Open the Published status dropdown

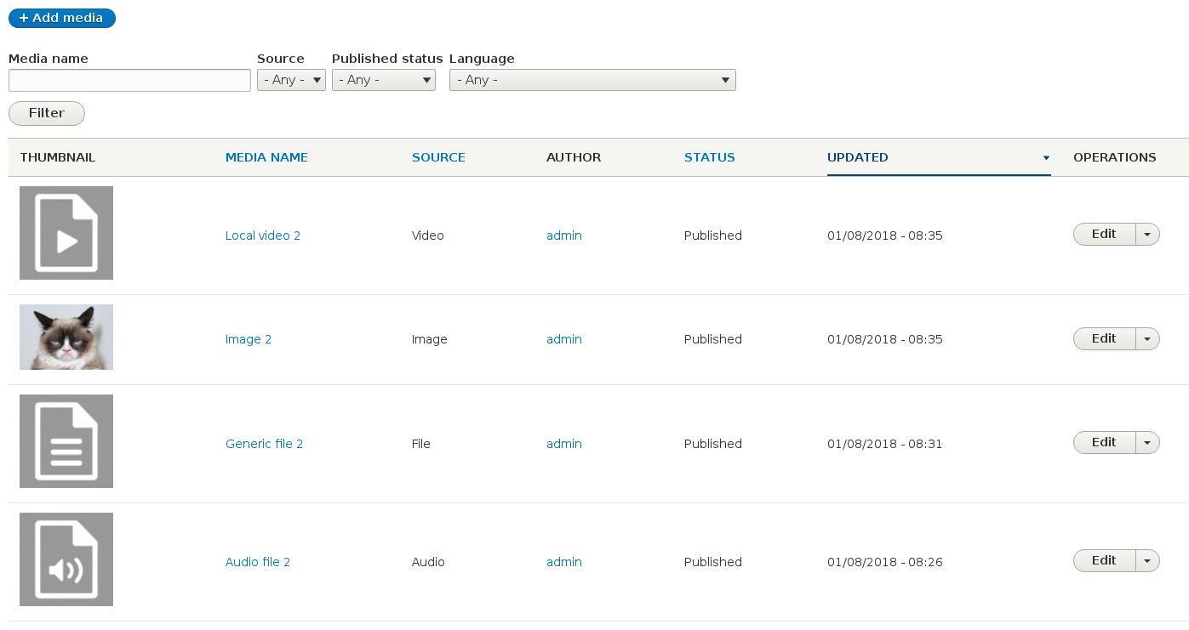click(x=383, y=80)
